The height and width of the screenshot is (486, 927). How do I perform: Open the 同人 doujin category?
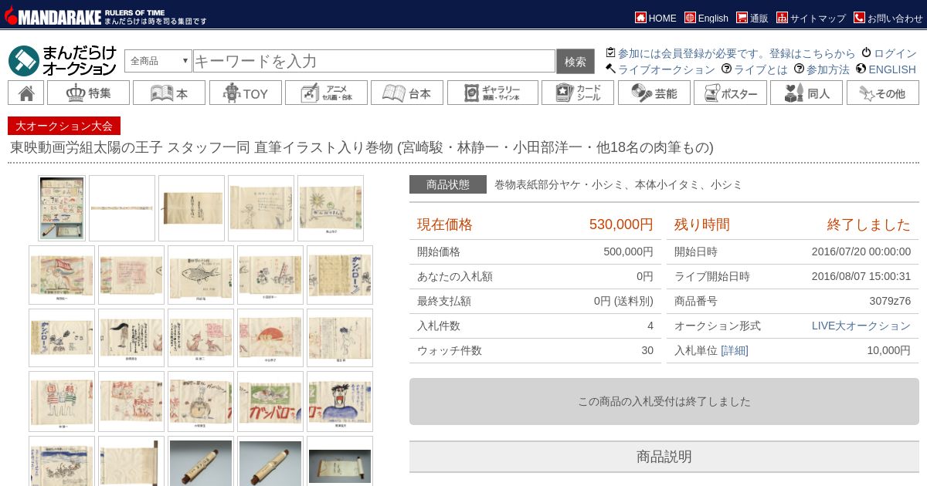coord(806,93)
